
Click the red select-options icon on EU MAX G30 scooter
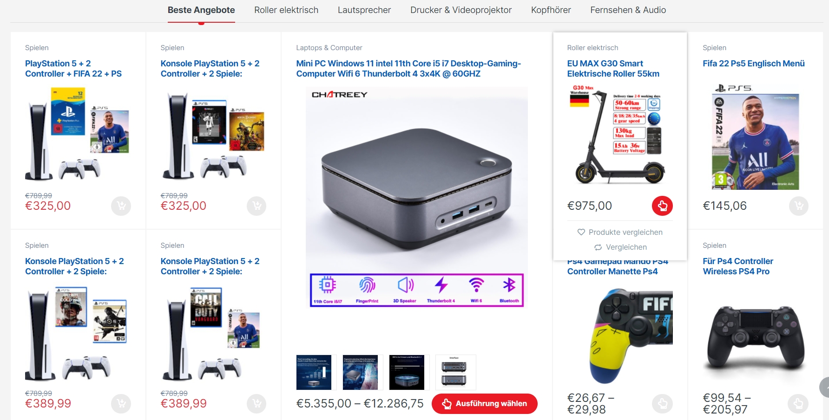662,206
